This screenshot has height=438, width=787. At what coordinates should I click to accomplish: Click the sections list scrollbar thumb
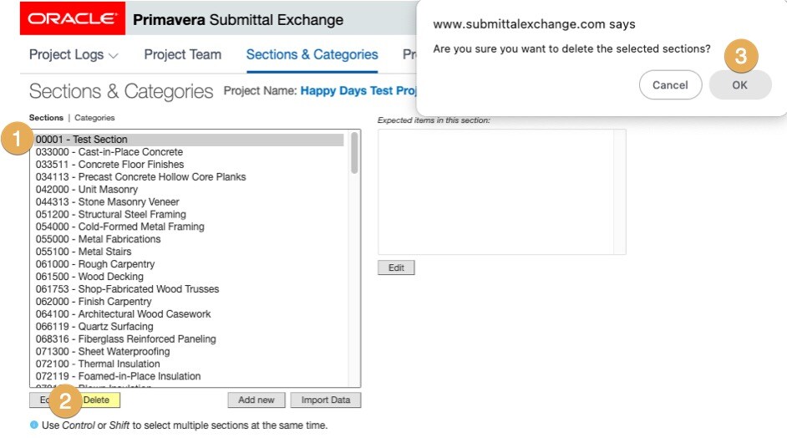point(354,153)
